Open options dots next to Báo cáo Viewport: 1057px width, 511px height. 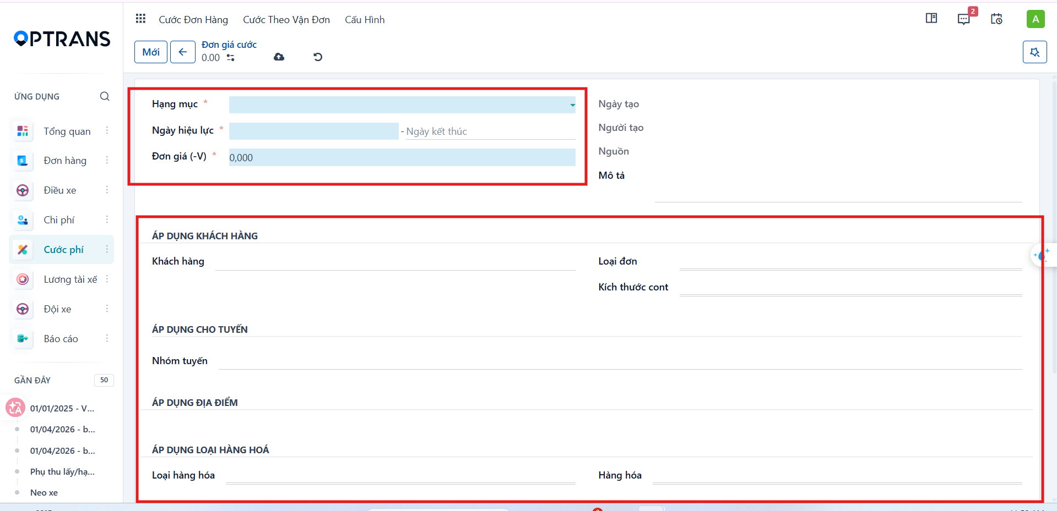(x=107, y=338)
